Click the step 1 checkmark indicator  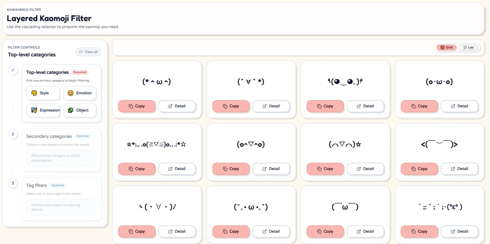[13, 70]
